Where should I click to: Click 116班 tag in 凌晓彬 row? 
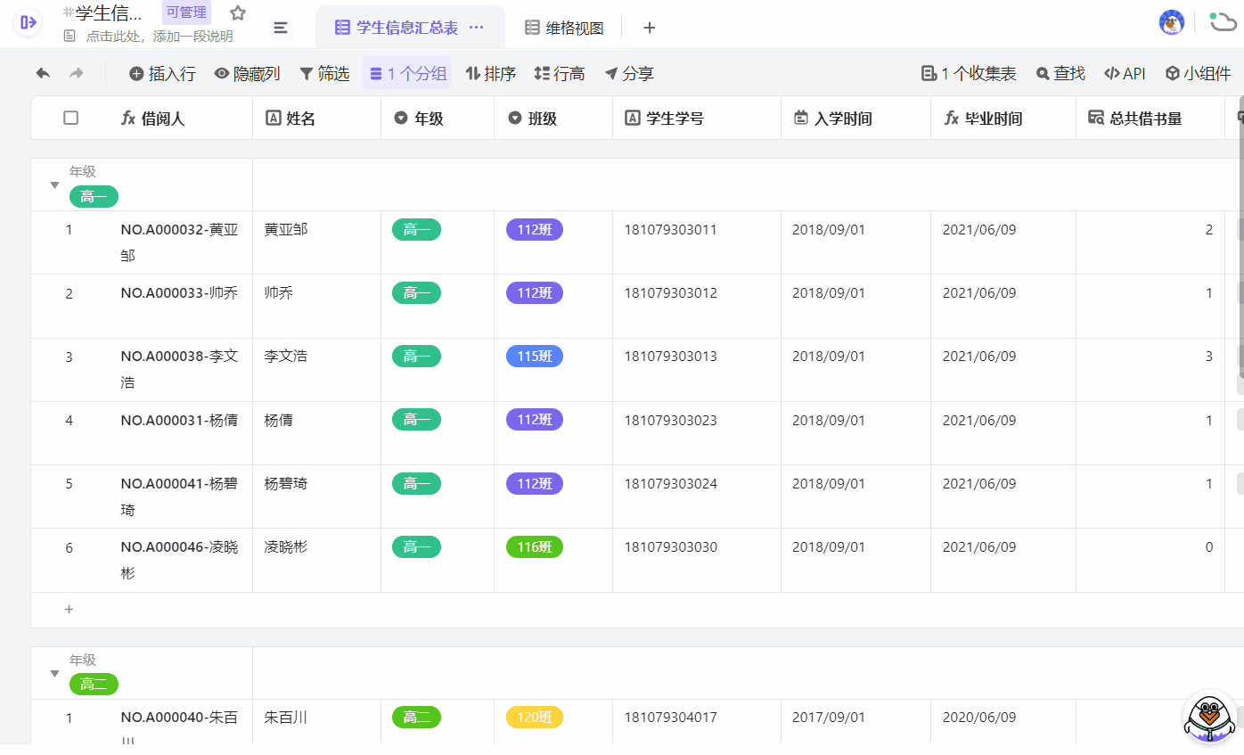click(x=535, y=547)
